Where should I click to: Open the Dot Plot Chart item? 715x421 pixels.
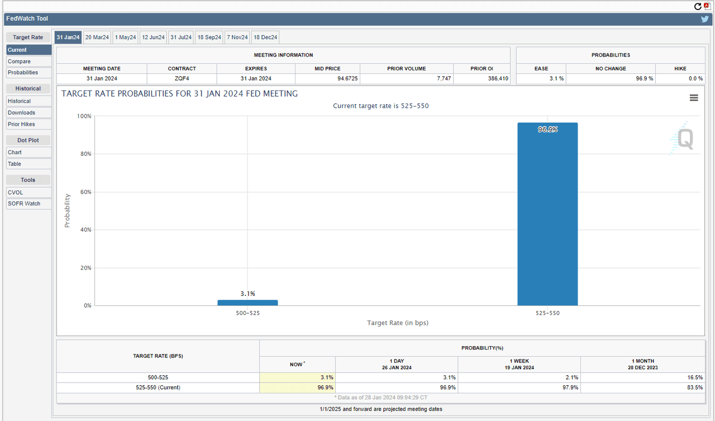point(28,152)
